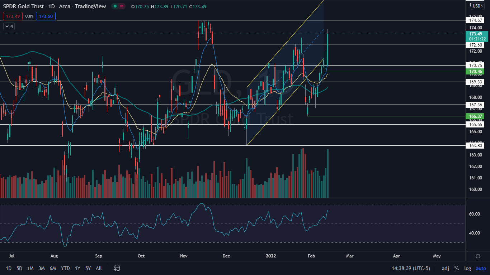Select the All time range

pyautogui.click(x=99, y=268)
